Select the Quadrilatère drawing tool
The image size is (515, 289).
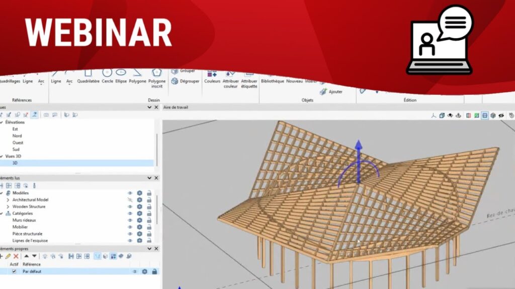click(x=88, y=75)
